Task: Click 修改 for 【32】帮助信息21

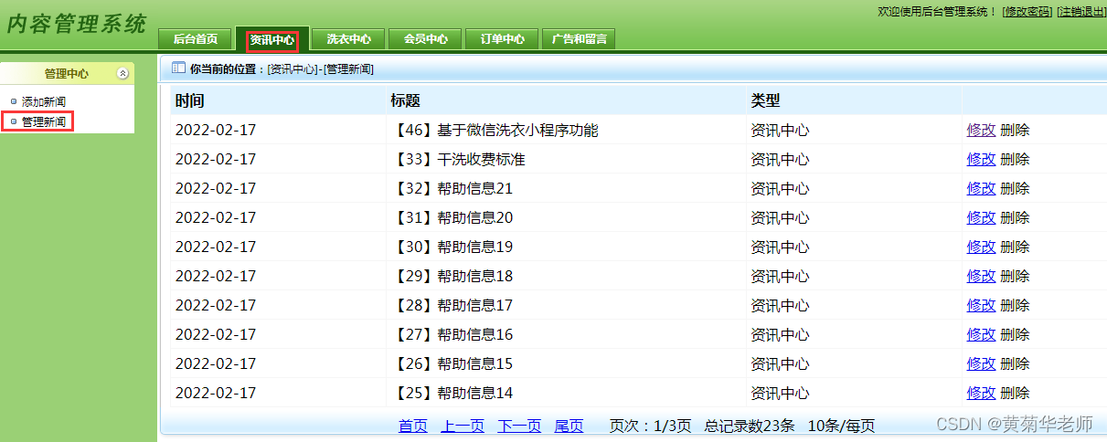Action: (x=981, y=188)
